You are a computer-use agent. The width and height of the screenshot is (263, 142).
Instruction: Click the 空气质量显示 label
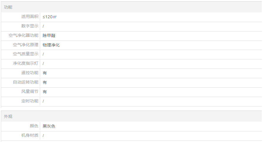pos(26,54)
